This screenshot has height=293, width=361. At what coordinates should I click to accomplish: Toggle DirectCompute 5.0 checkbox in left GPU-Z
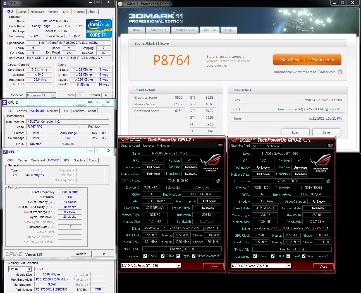pyautogui.click(x=193, y=256)
